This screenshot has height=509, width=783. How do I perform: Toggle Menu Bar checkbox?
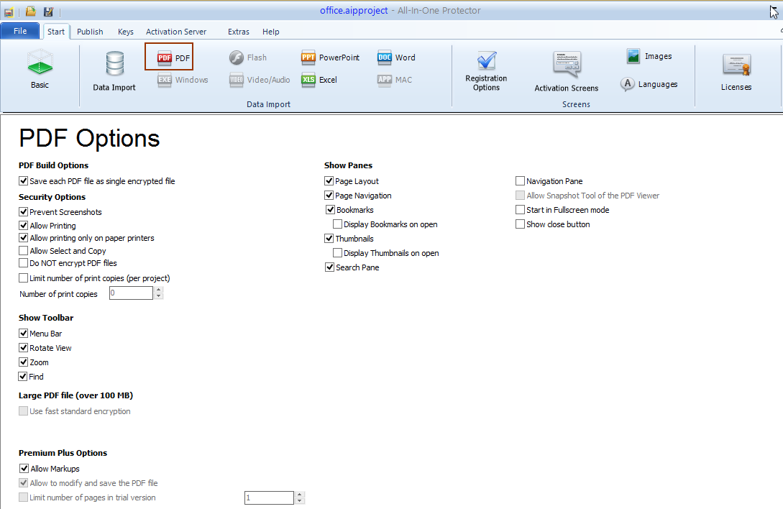pos(24,333)
